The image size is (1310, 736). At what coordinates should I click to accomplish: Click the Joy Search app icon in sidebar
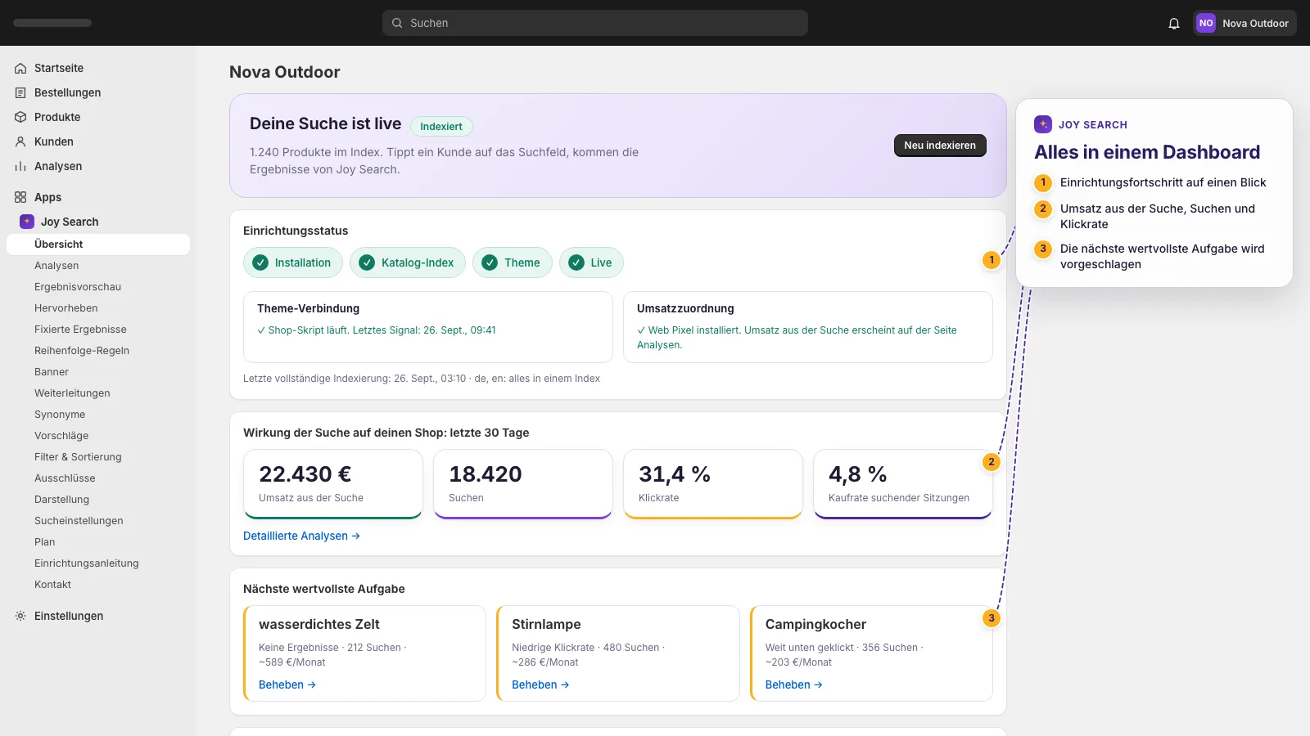tap(27, 222)
